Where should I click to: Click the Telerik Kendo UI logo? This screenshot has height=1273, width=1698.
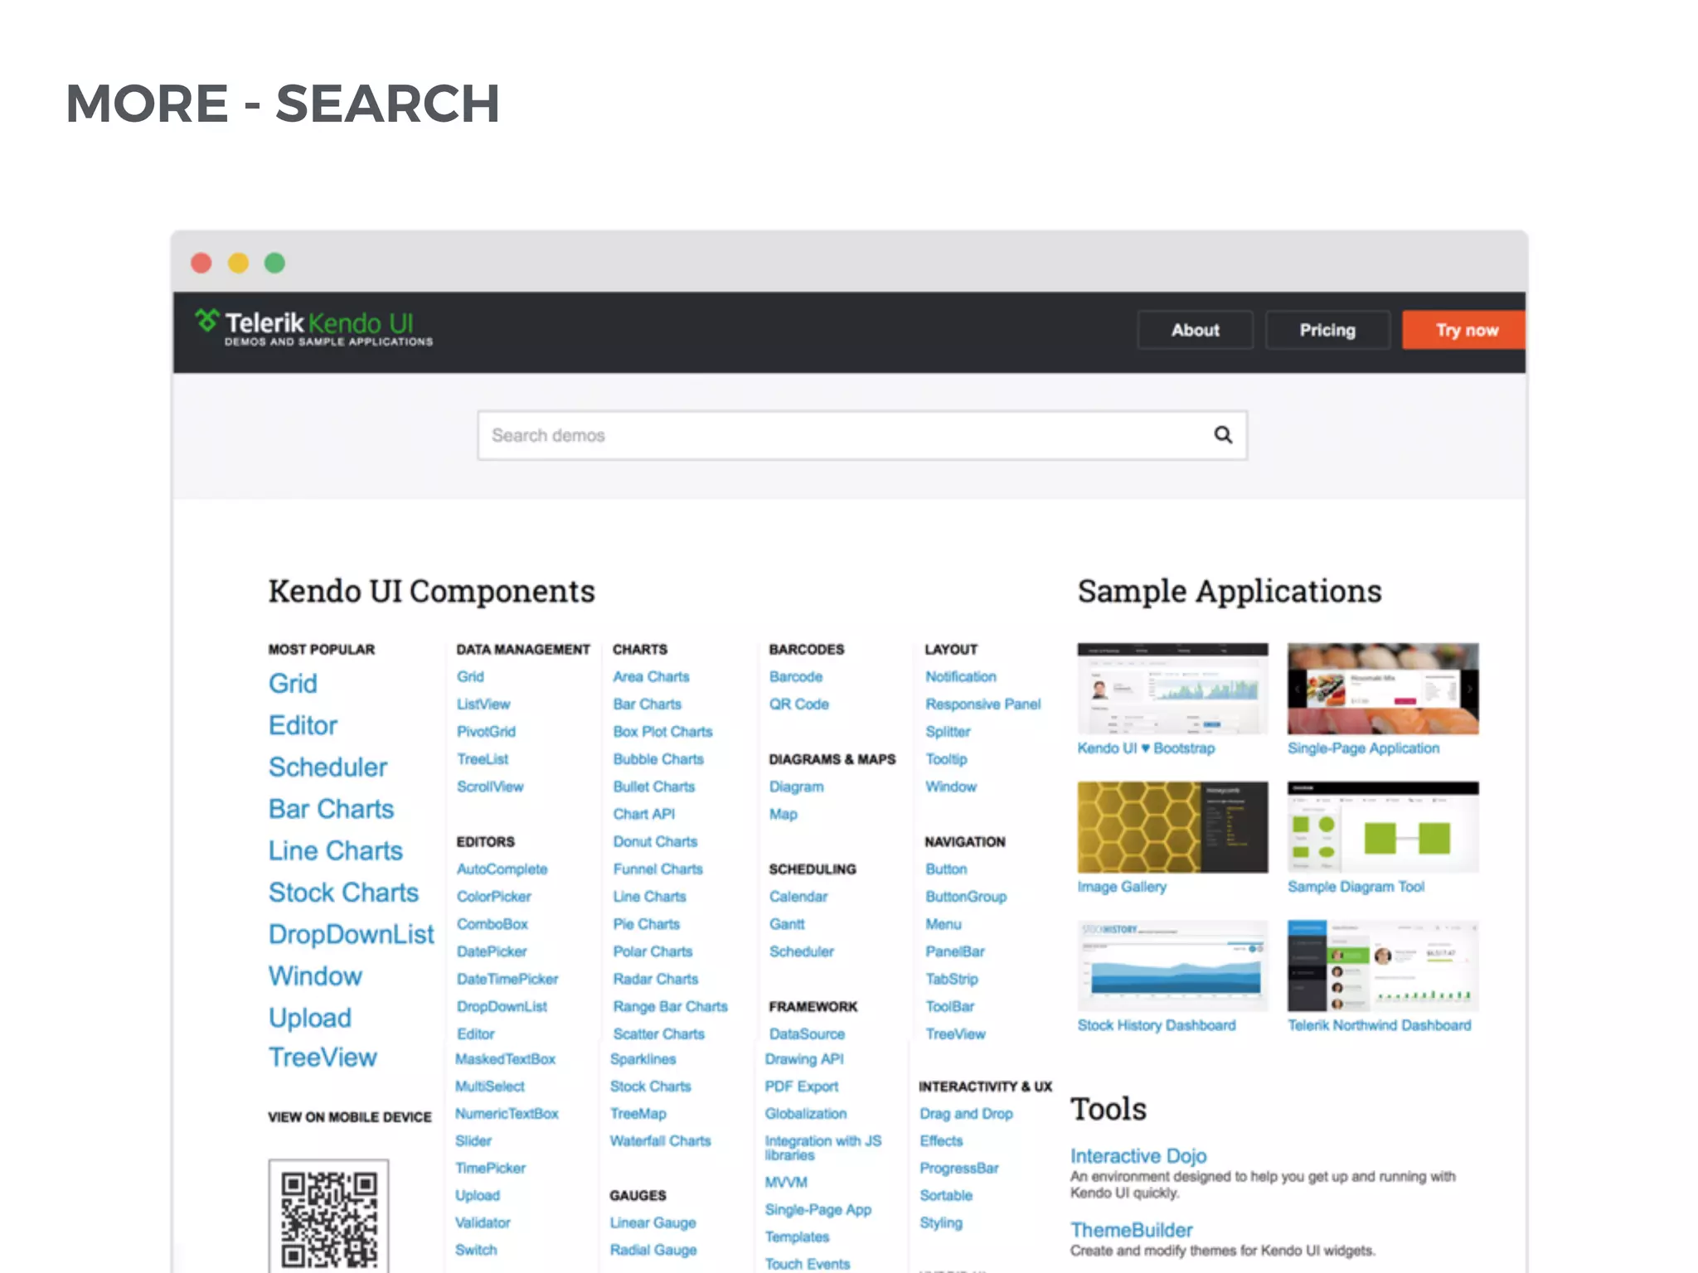[x=313, y=328]
